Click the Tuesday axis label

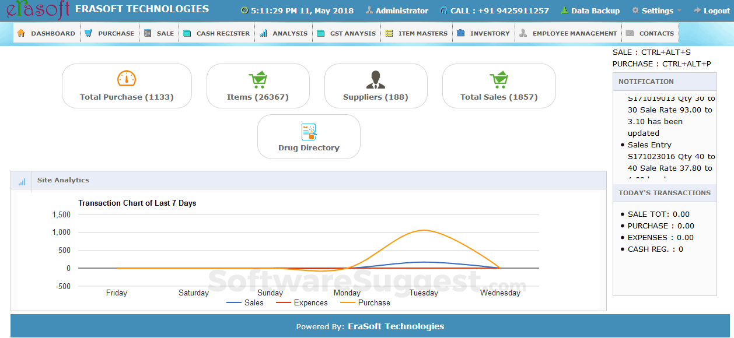click(x=424, y=293)
